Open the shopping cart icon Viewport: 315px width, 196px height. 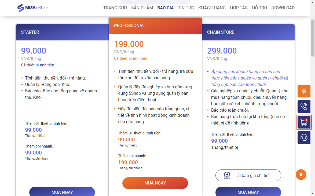[x=304, y=122]
